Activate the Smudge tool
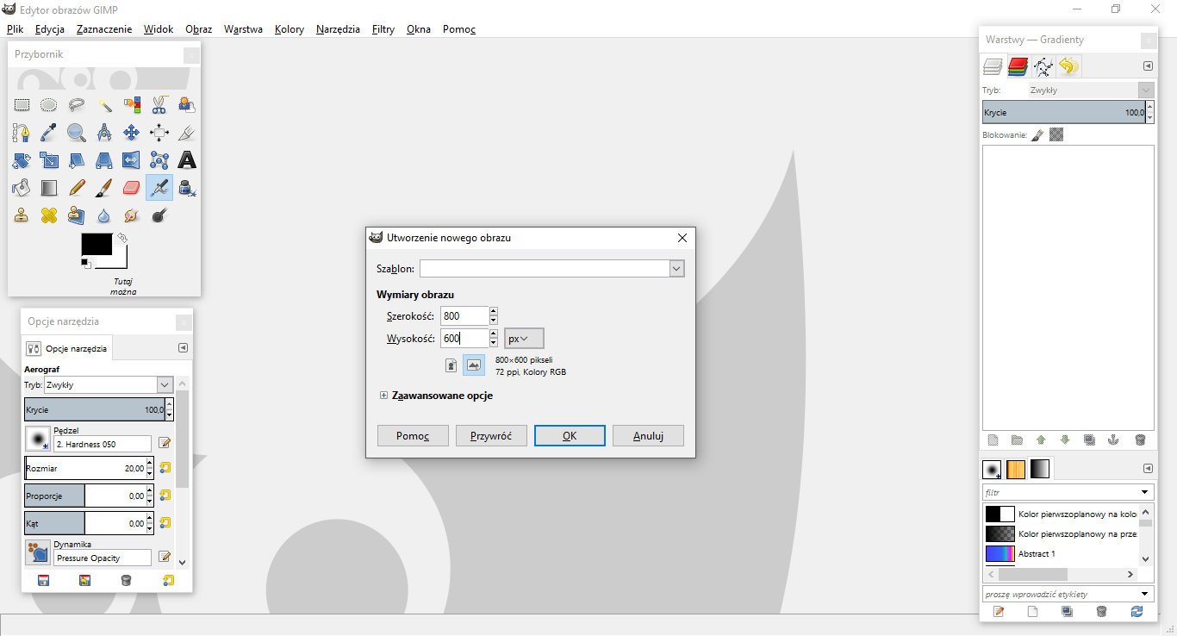 [x=132, y=215]
